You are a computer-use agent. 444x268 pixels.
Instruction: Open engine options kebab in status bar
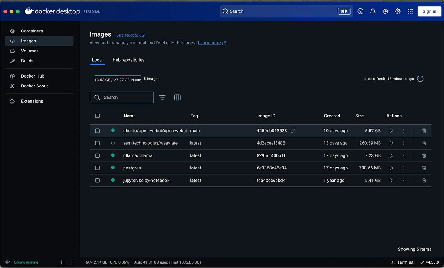[x=73, y=262]
